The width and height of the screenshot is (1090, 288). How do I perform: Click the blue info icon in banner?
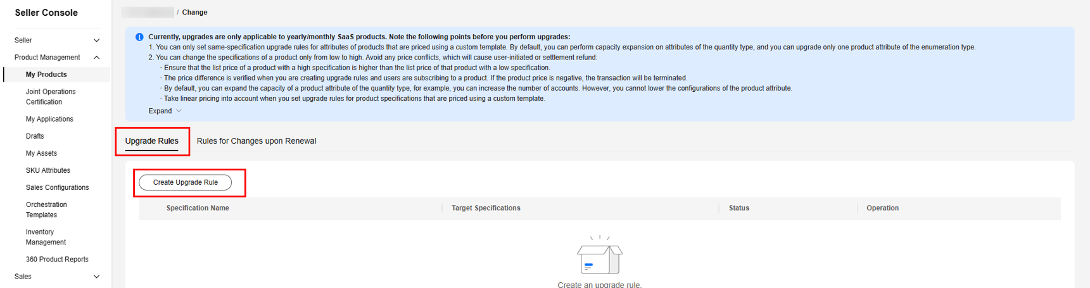pos(139,37)
